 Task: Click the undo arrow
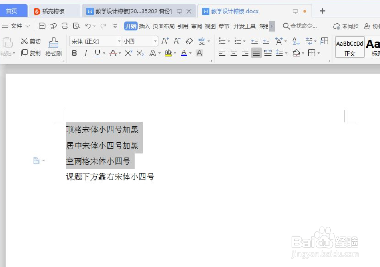87,25
